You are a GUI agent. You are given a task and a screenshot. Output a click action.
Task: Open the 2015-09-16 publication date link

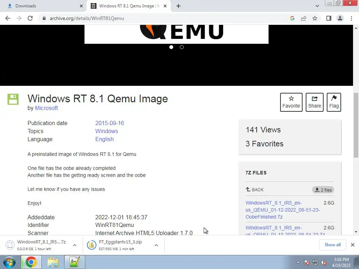(x=109, y=123)
